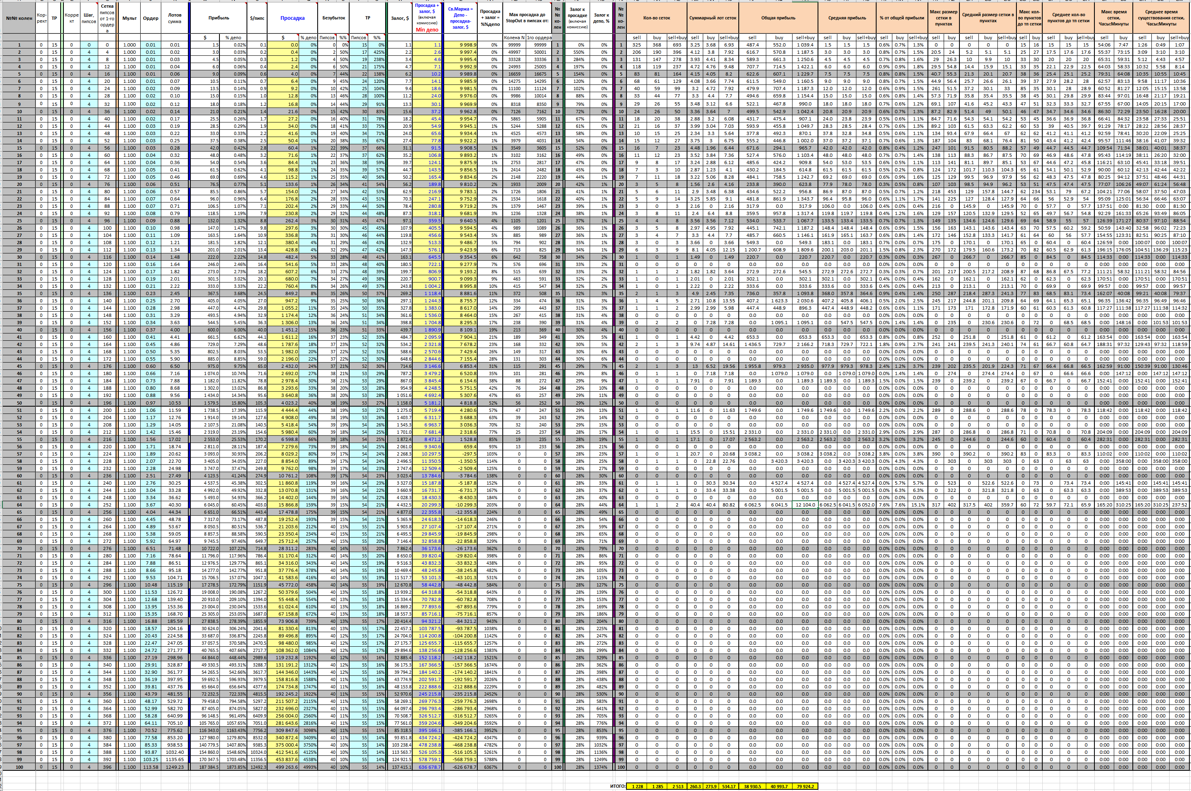Viewport: 1191px width, 791px height.
Task: Select "Среднее кол-во пунктов до тп сетки" header
Action: (1068, 18)
